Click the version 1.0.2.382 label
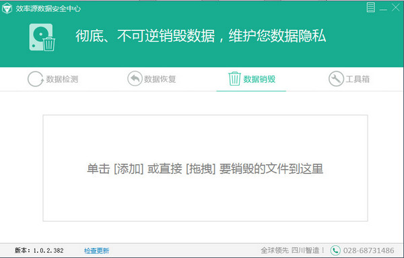The height and width of the screenshot is (258, 404). pos(39,251)
